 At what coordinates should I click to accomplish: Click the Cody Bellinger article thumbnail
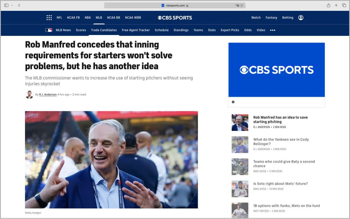240,145
